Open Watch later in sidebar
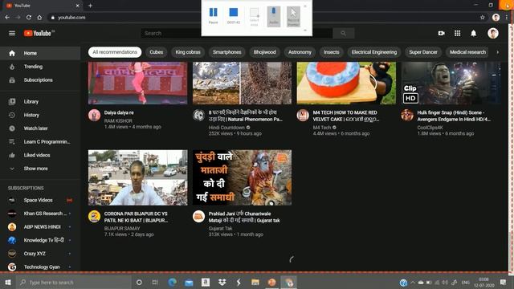The image size is (514, 289). pos(40,128)
